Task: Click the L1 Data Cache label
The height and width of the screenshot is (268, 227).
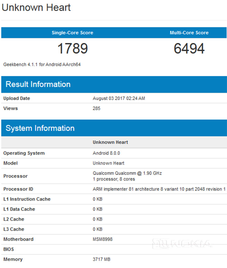Action: [19, 209]
